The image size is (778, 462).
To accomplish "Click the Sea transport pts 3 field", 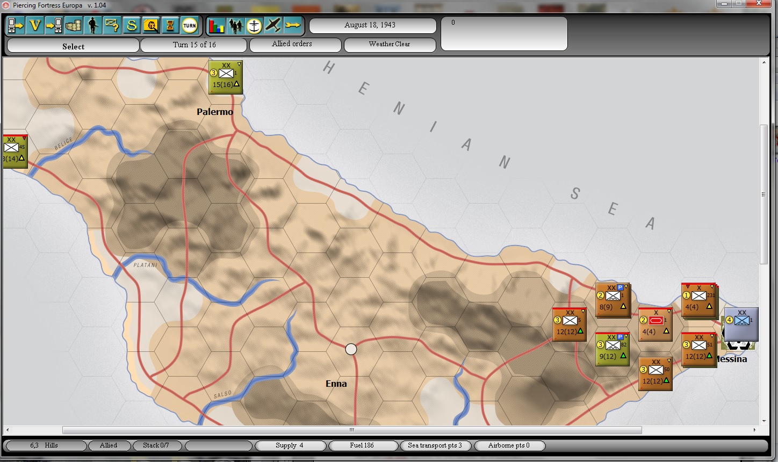I will pyautogui.click(x=436, y=445).
